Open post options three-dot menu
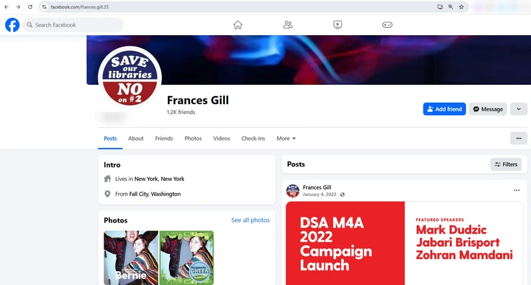The image size is (531, 285). (x=516, y=190)
